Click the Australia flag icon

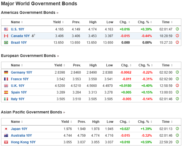6,136
